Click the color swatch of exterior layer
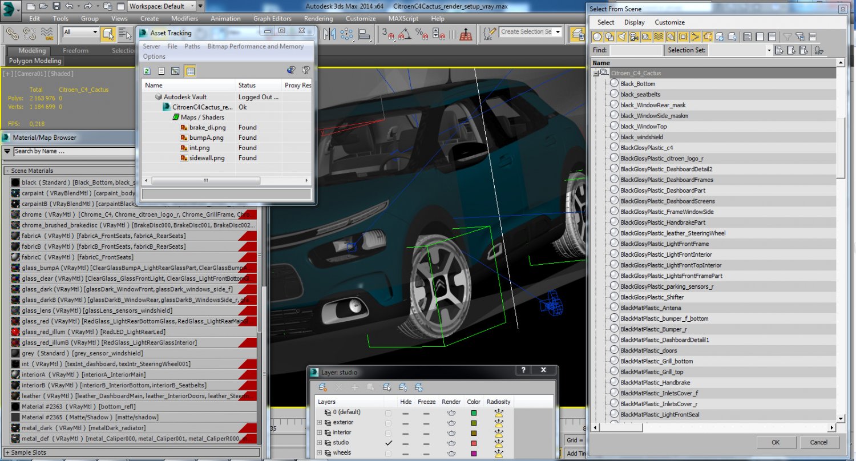 pyautogui.click(x=474, y=423)
